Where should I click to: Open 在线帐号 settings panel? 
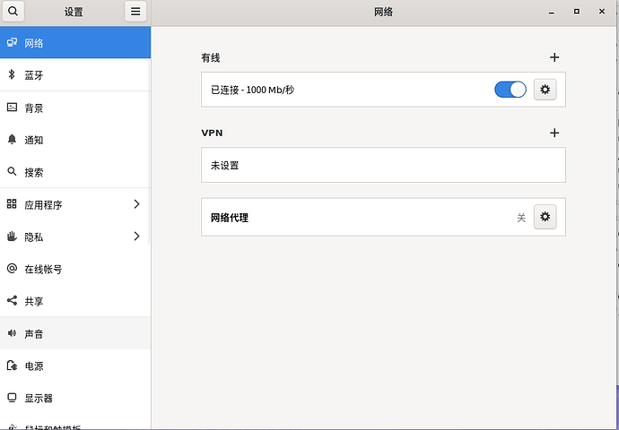point(43,269)
